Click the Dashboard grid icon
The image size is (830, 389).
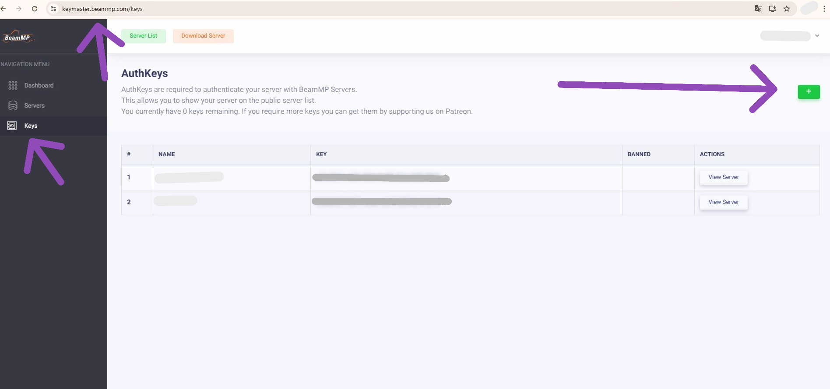(x=13, y=85)
